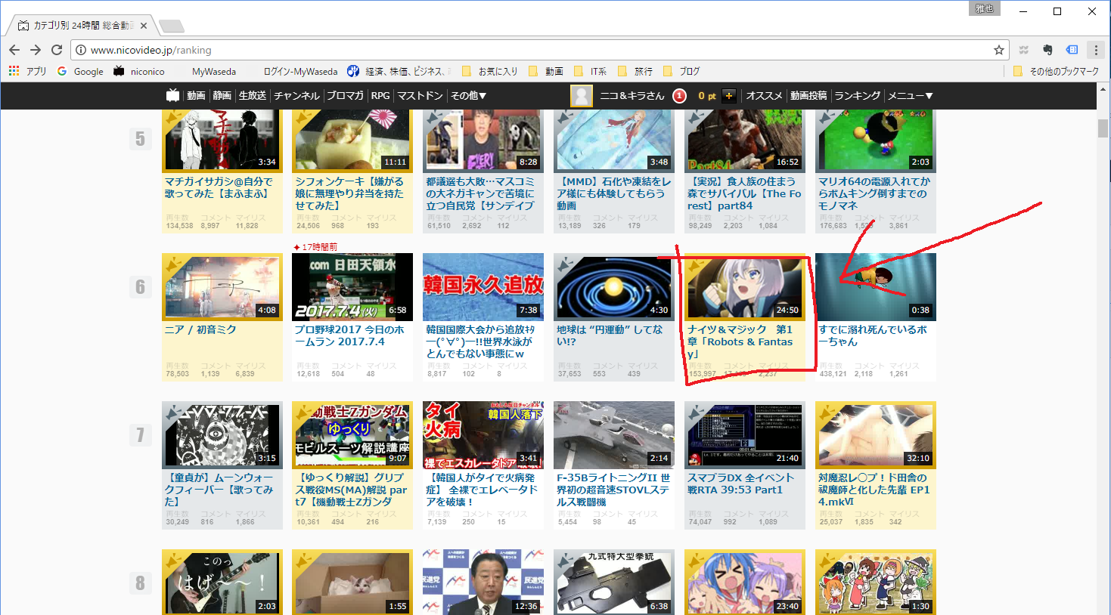Open the お気に入り bookmark folder

point(489,71)
